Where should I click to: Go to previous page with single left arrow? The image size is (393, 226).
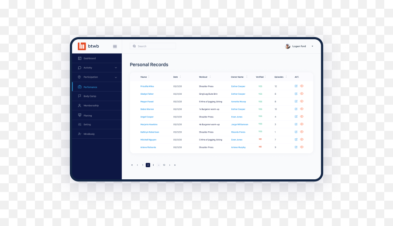[138, 165]
